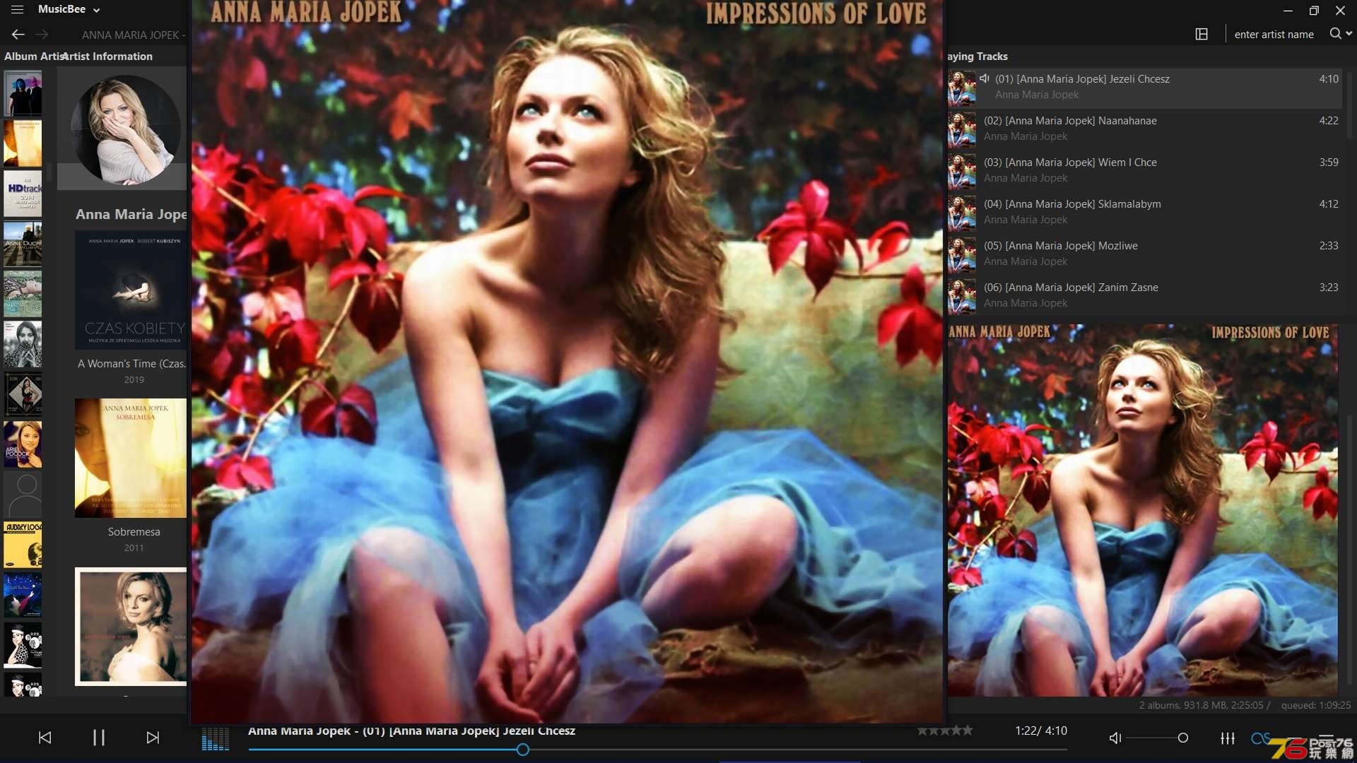Click the Anna Maria Jopek artist name heading

131,214
